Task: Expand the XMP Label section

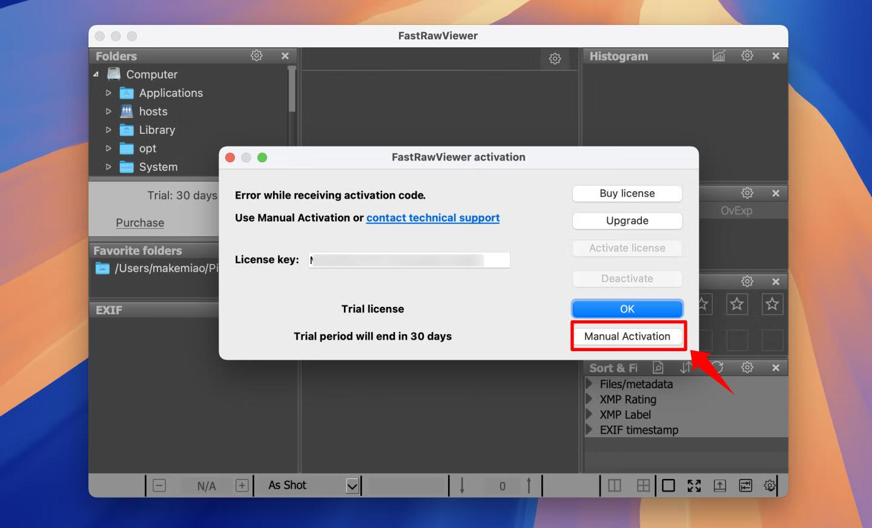Action: (589, 415)
